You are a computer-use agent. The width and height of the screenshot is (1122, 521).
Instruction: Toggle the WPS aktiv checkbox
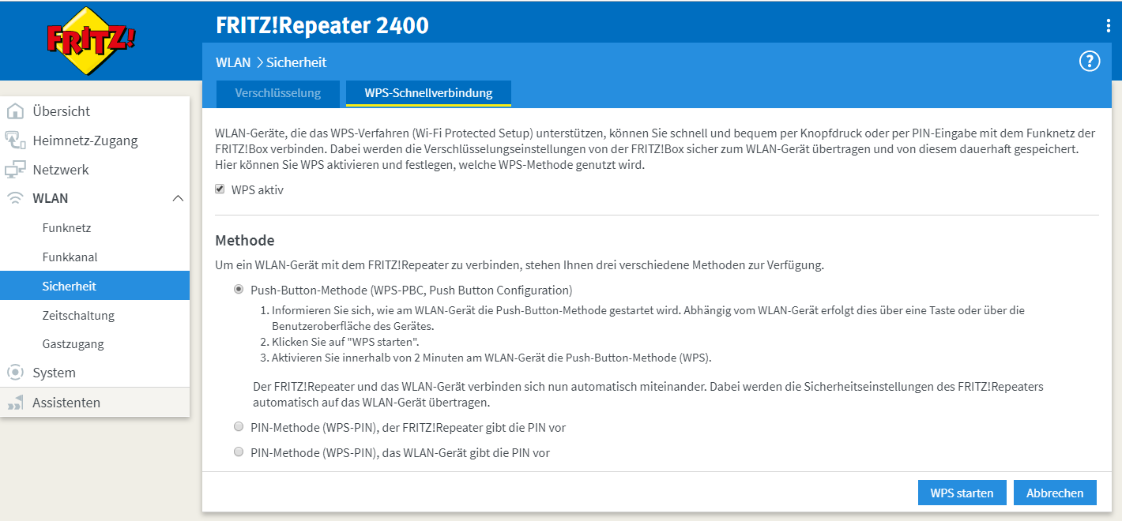(x=220, y=189)
